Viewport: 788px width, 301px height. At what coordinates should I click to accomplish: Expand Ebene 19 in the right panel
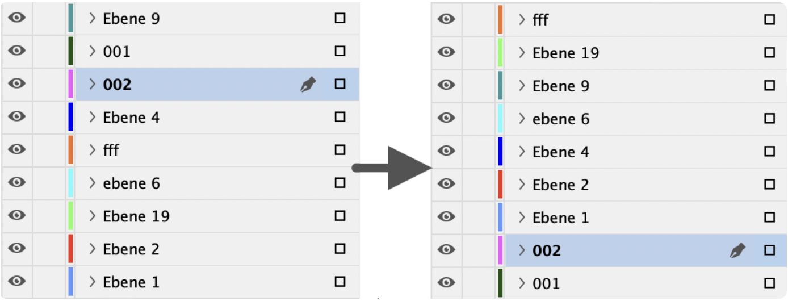click(522, 53)
